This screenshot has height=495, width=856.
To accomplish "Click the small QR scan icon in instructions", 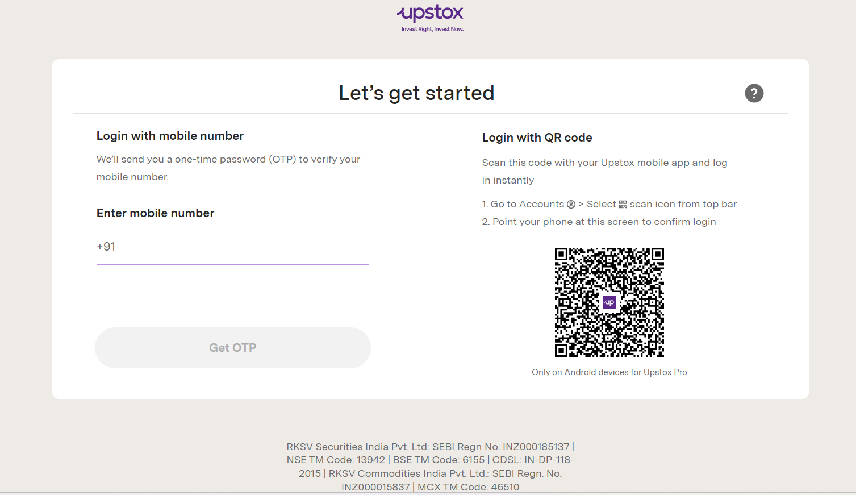I will pos(623,205).
